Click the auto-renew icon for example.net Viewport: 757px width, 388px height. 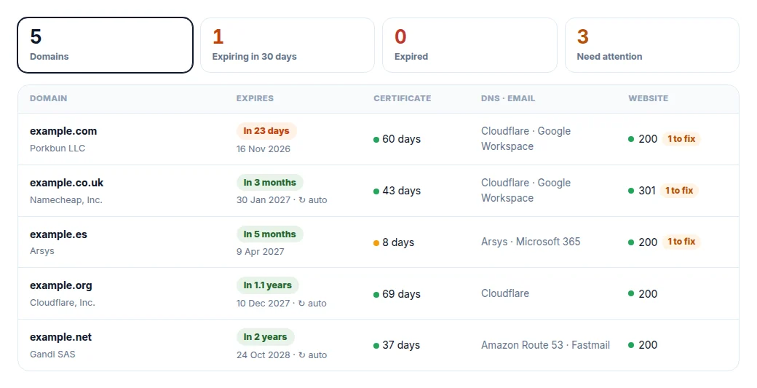(302, 355)
